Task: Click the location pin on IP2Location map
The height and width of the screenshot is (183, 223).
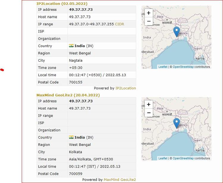Action: [x=177, y=32]
